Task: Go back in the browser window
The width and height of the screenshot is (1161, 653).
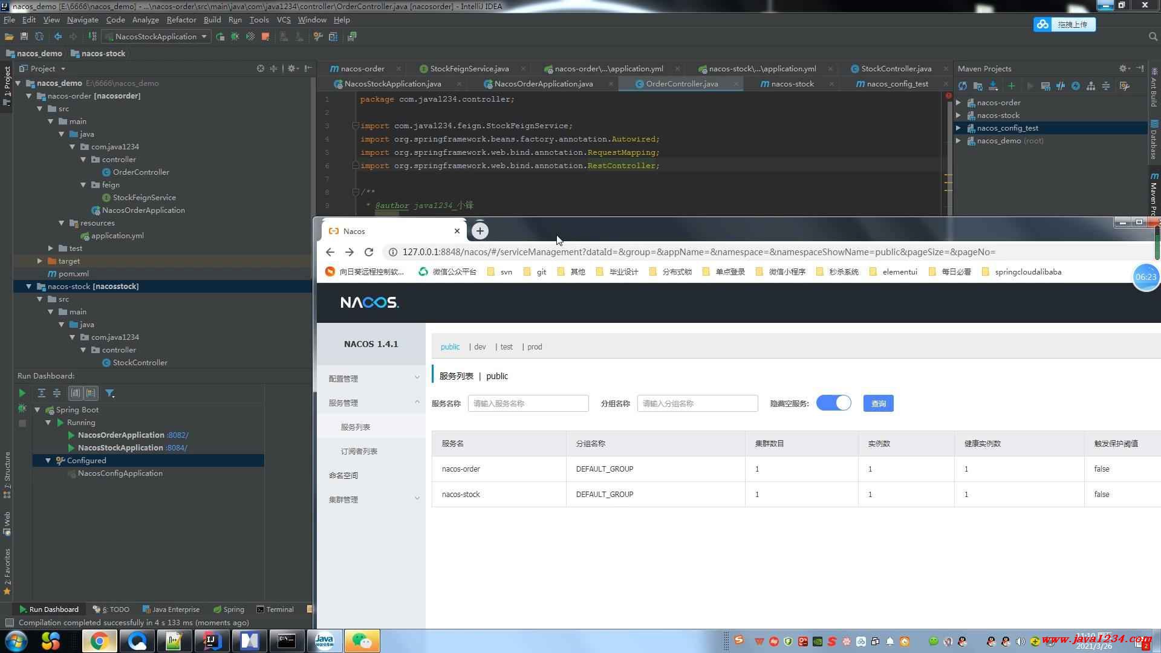Action: [330, 252]
